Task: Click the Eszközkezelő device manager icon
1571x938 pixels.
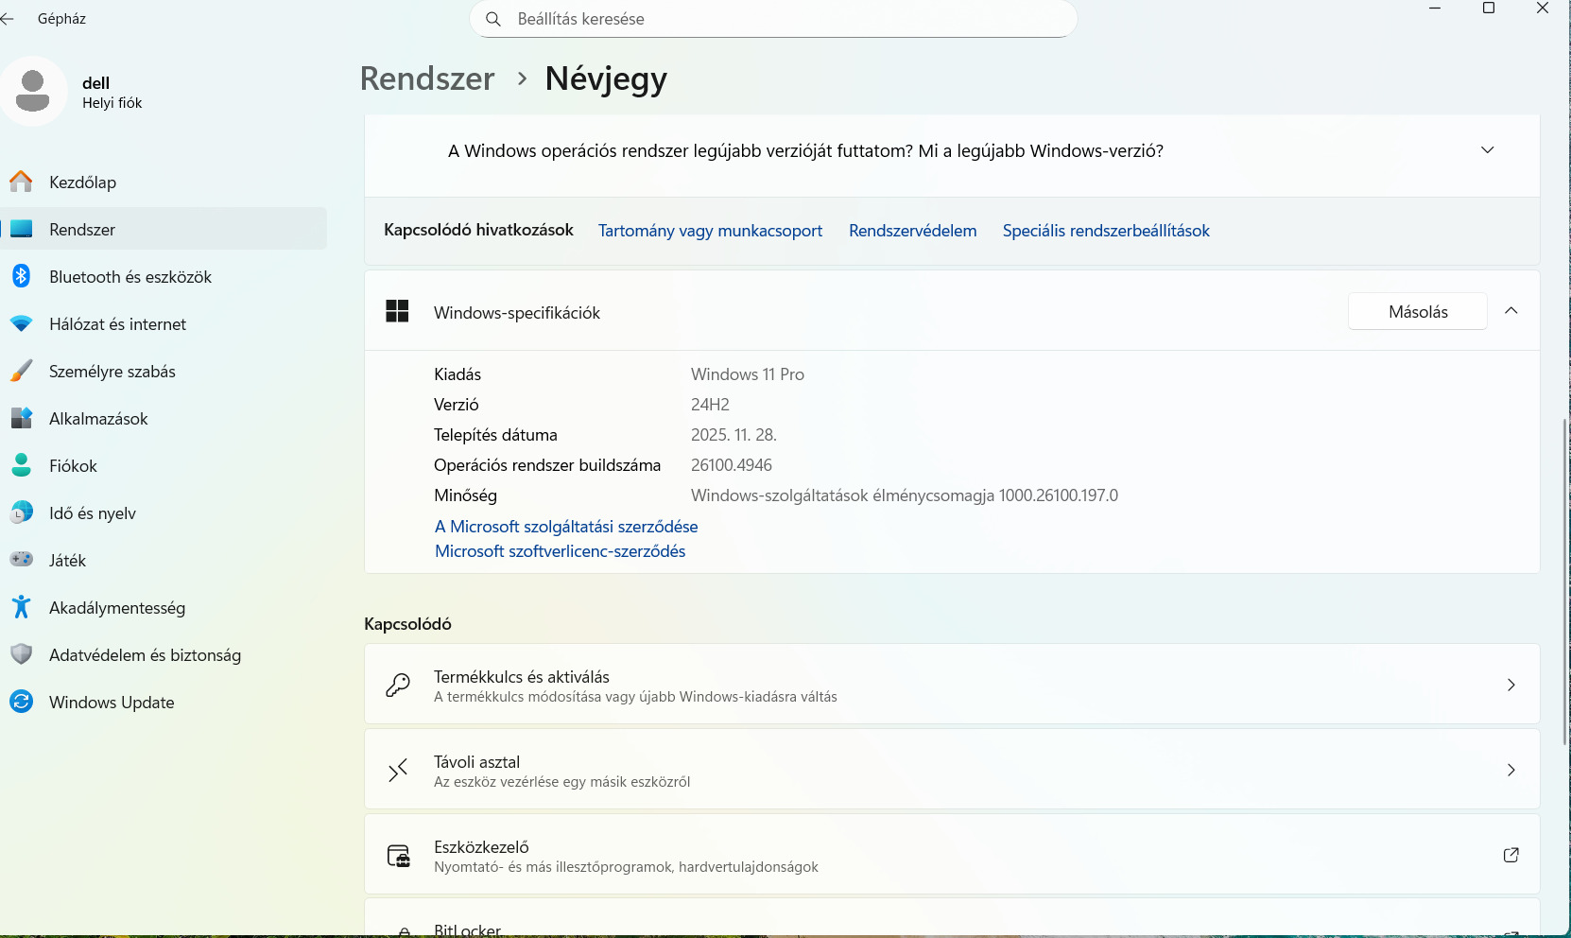Action: (x=398, y=856)
